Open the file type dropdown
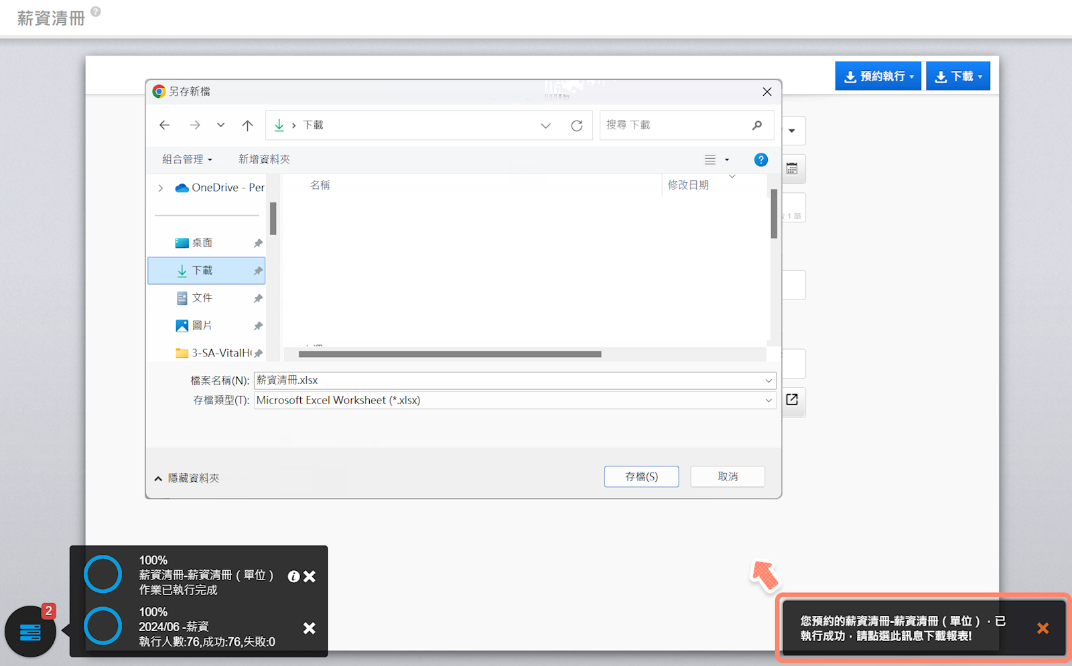 click(768, 400)
